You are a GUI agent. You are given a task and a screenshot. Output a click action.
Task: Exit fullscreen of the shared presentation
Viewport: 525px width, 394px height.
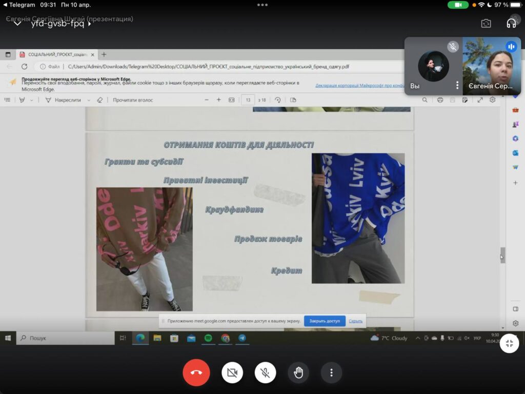[509, 344]
